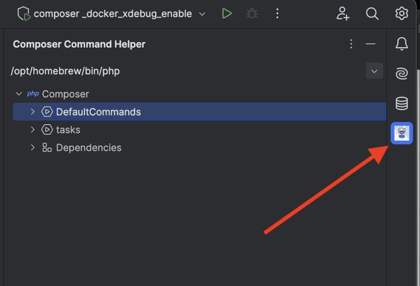This screenshot has height=286, width=420.
Task: Click the Debug bug icon
Action: [252, 13]
